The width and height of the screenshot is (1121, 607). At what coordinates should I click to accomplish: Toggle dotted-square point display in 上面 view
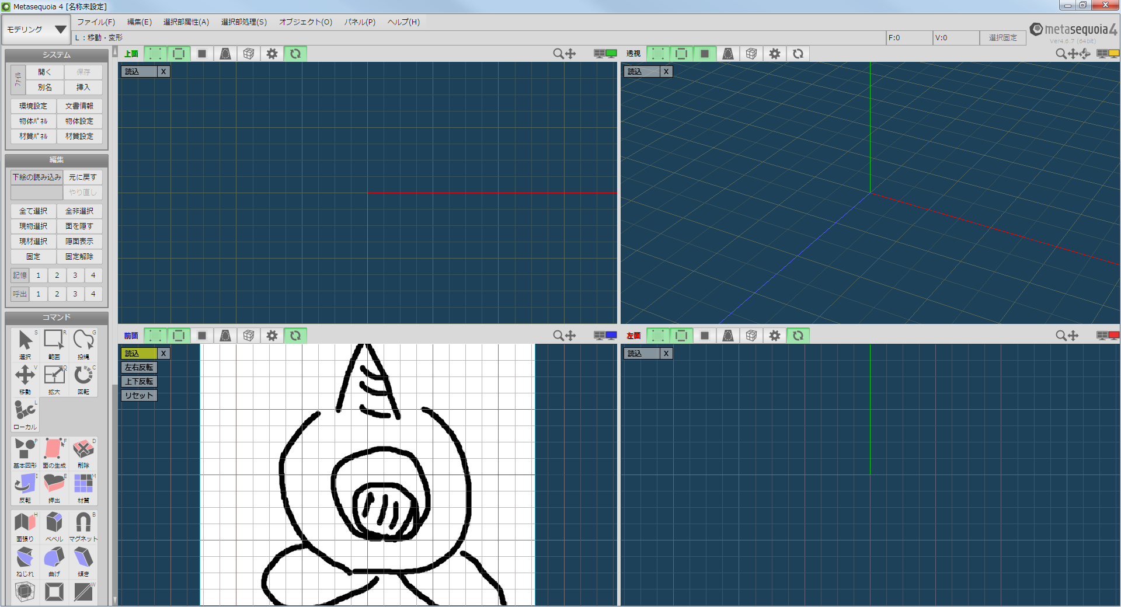tap(155, 54)
